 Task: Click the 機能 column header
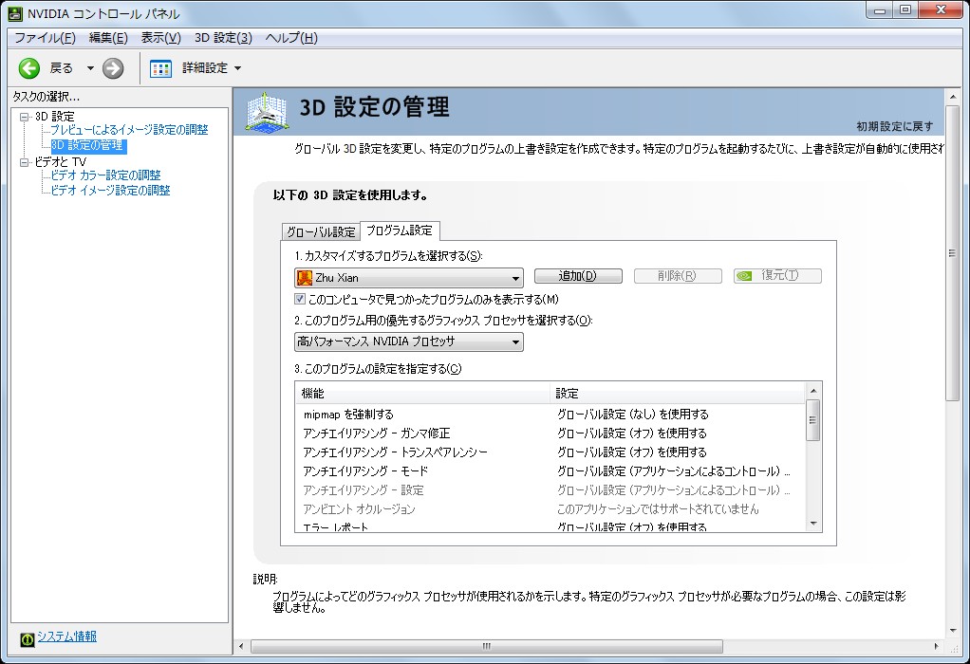423,394
